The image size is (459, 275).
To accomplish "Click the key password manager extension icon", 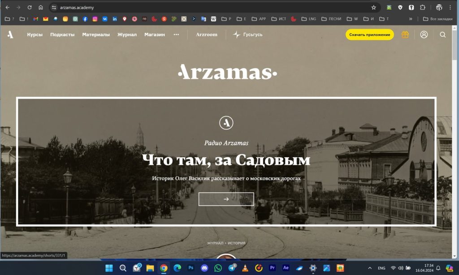I will coord(411,8).
